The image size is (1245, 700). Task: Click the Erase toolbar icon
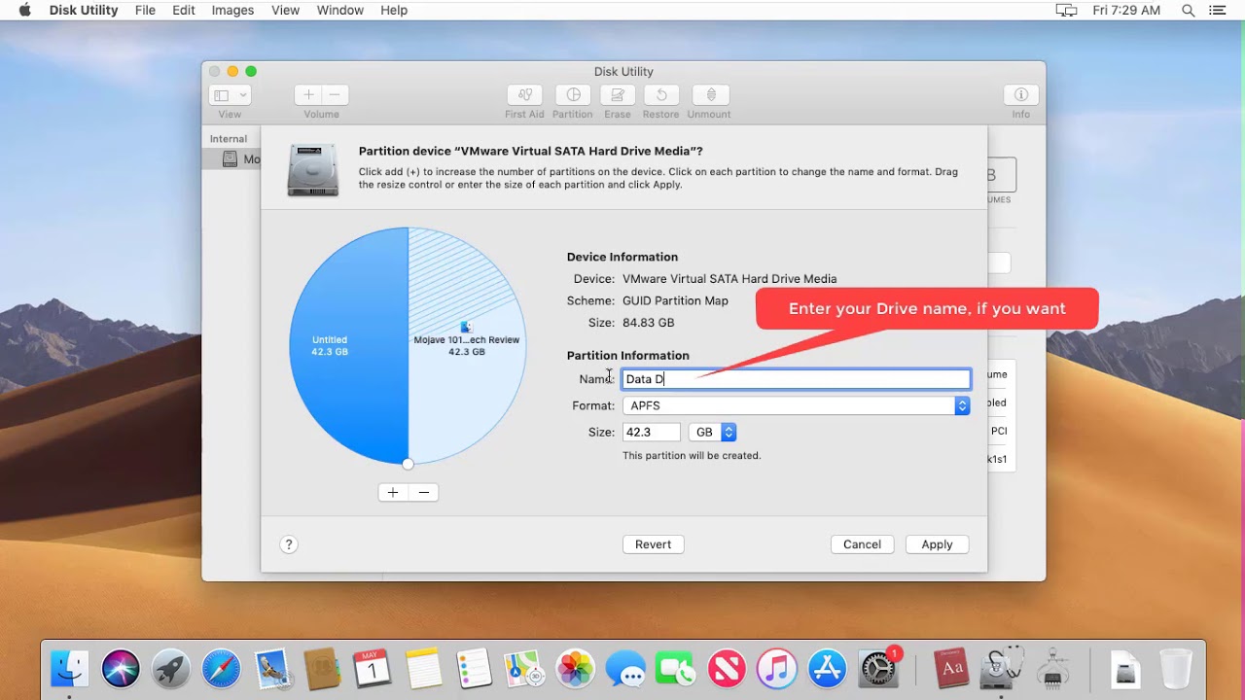click(x=618, y=95)
